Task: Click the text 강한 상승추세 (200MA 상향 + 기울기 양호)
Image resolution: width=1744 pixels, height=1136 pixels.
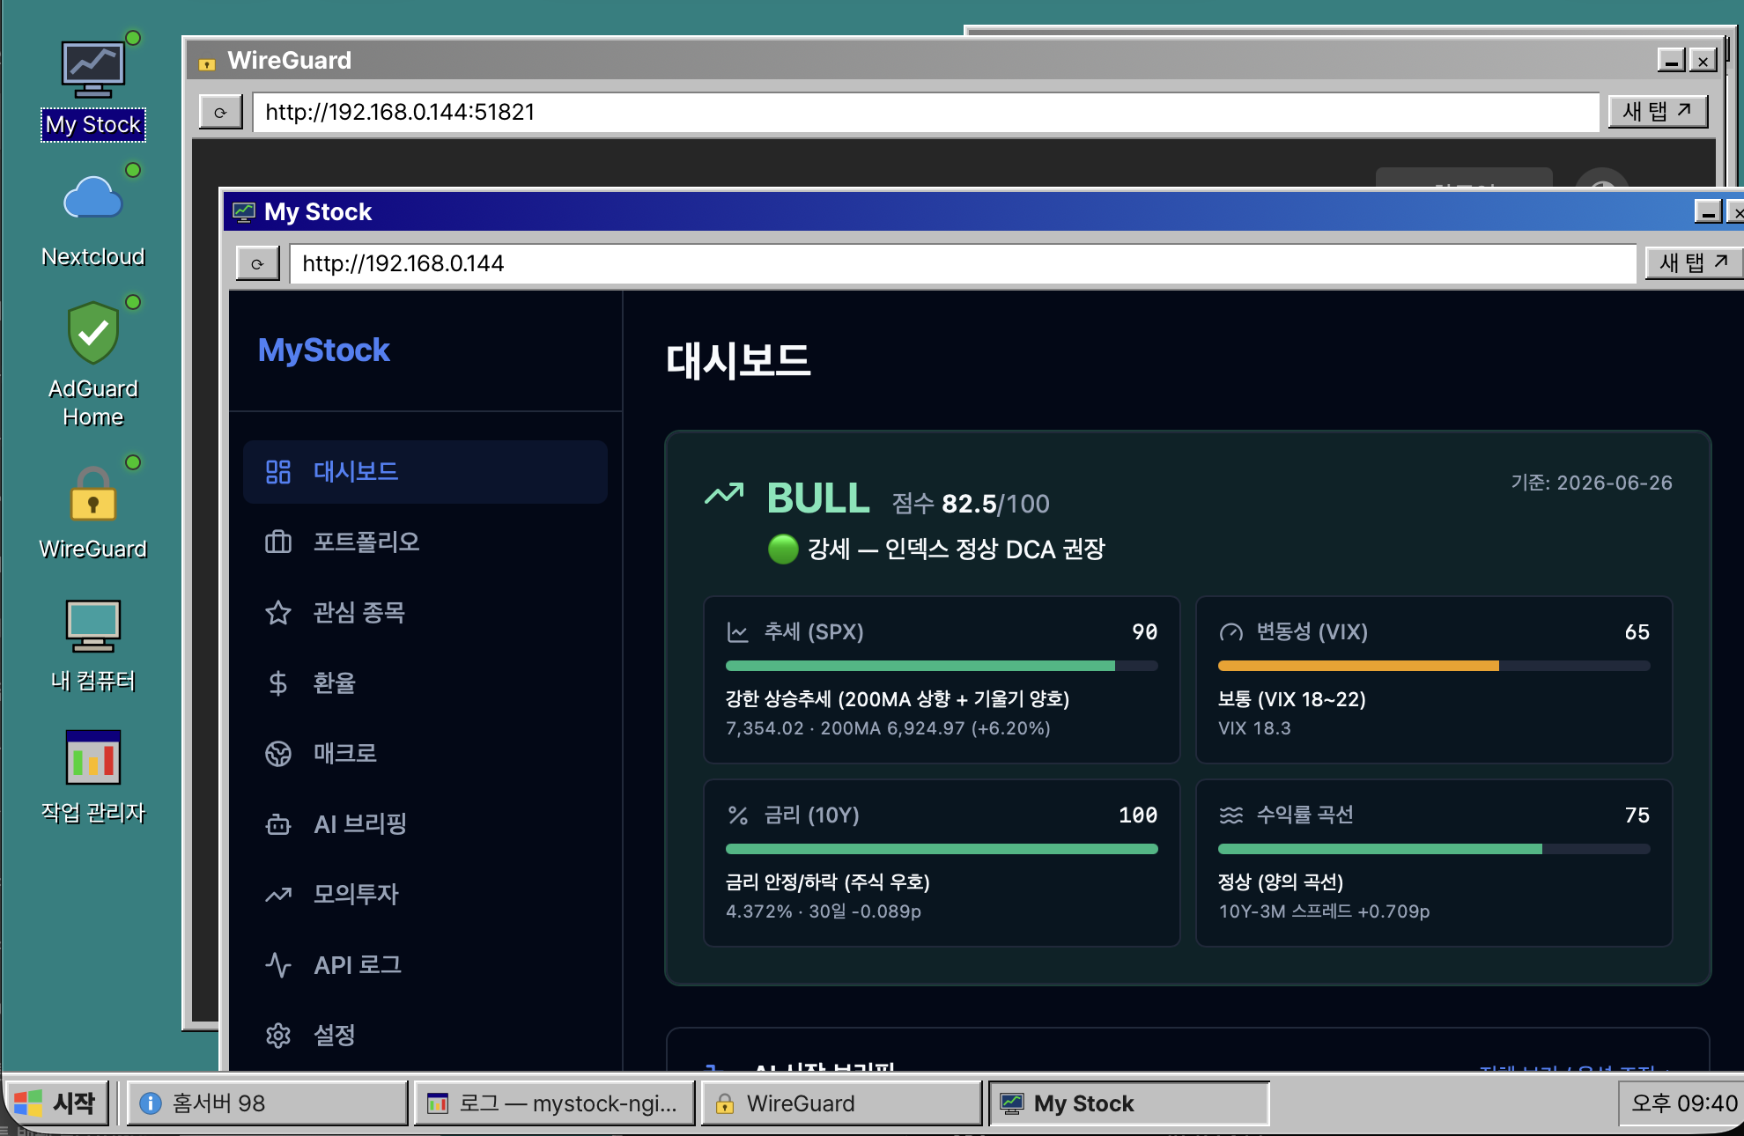Action: (x=898, y=699)
